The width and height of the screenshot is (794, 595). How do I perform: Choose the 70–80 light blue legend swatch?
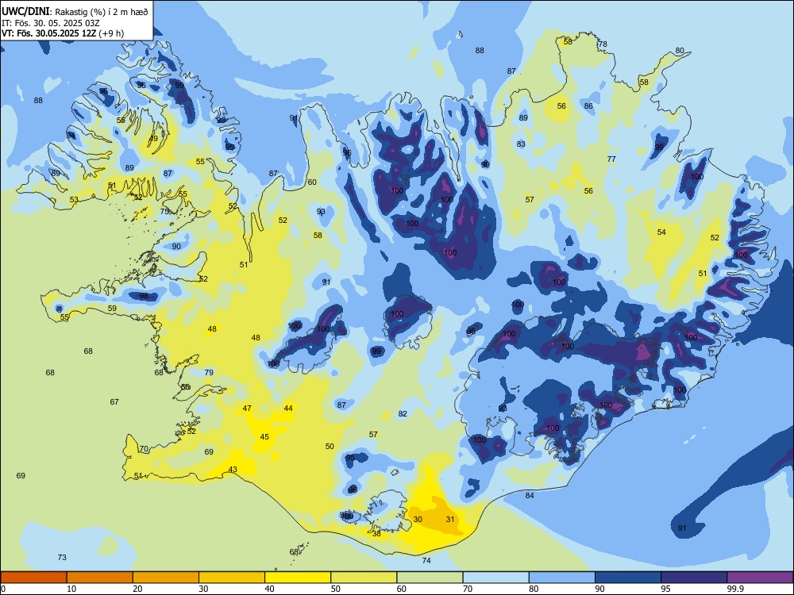[x=495, y=578]
